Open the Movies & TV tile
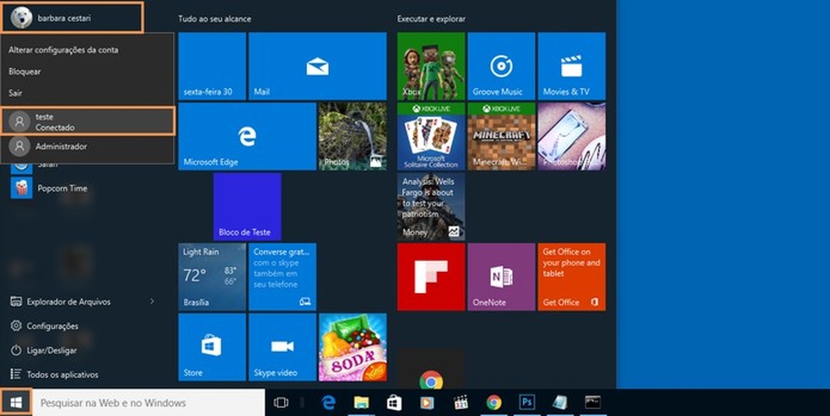The image size is (830, 416). [572, 66]
